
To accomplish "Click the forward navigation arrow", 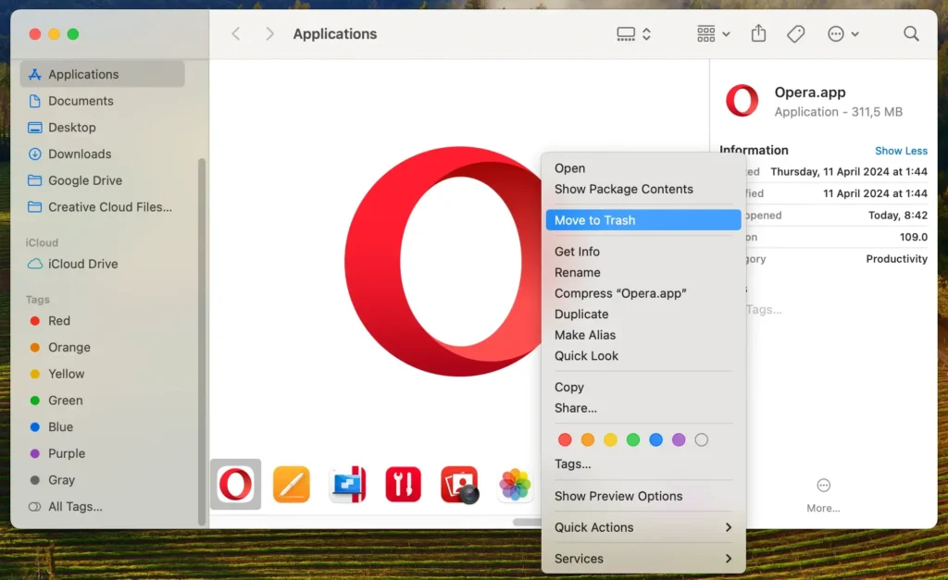I will [269, 34].
